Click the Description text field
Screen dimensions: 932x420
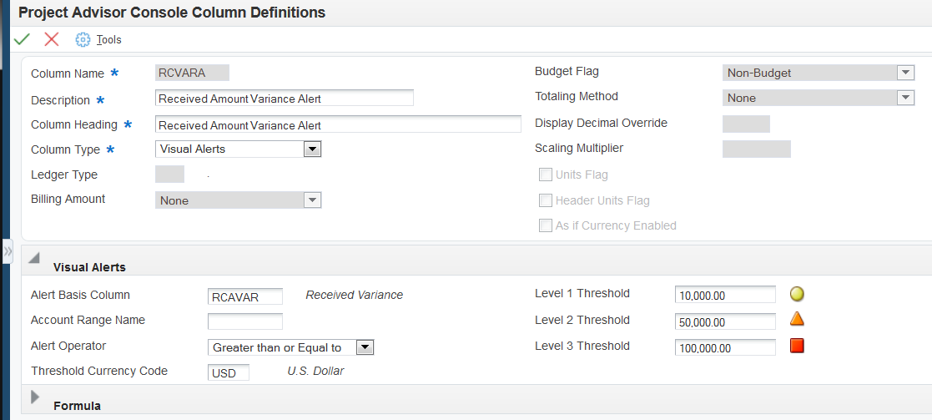[x=285, y=99]
